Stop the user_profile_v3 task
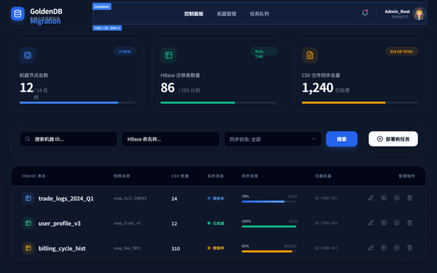Screen dimensions: 437x273 [x=397, y=223]
